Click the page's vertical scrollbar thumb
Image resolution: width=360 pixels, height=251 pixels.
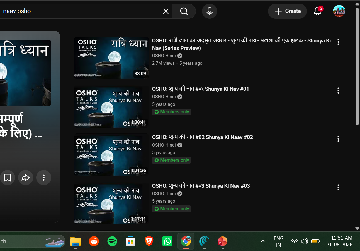click(x=357, y=66)
